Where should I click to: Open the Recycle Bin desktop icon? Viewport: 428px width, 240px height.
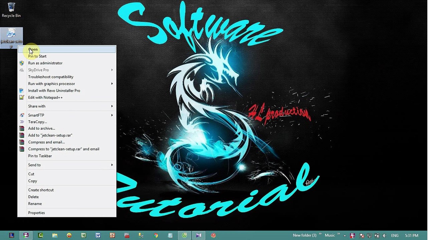[x=11, y=10]
